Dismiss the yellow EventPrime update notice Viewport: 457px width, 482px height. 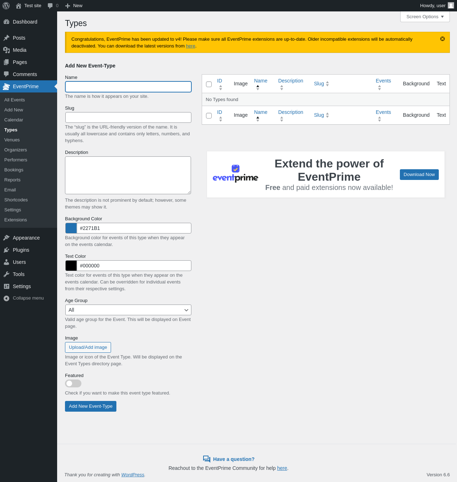point(442,39)
